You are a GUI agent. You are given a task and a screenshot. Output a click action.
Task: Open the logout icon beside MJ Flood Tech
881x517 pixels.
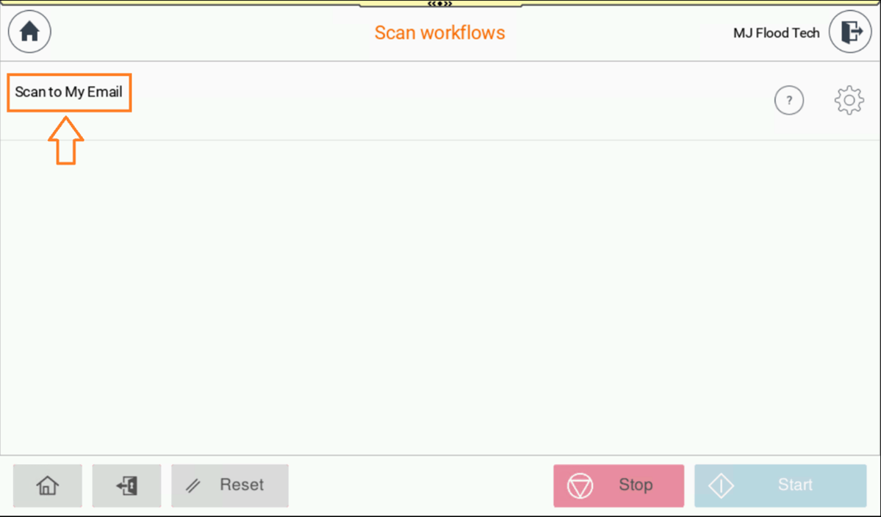pos(850,32)
